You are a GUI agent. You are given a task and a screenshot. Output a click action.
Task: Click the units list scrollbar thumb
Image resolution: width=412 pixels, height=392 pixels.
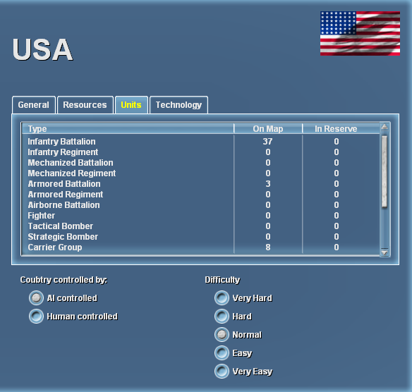click(x=384, y=172)
